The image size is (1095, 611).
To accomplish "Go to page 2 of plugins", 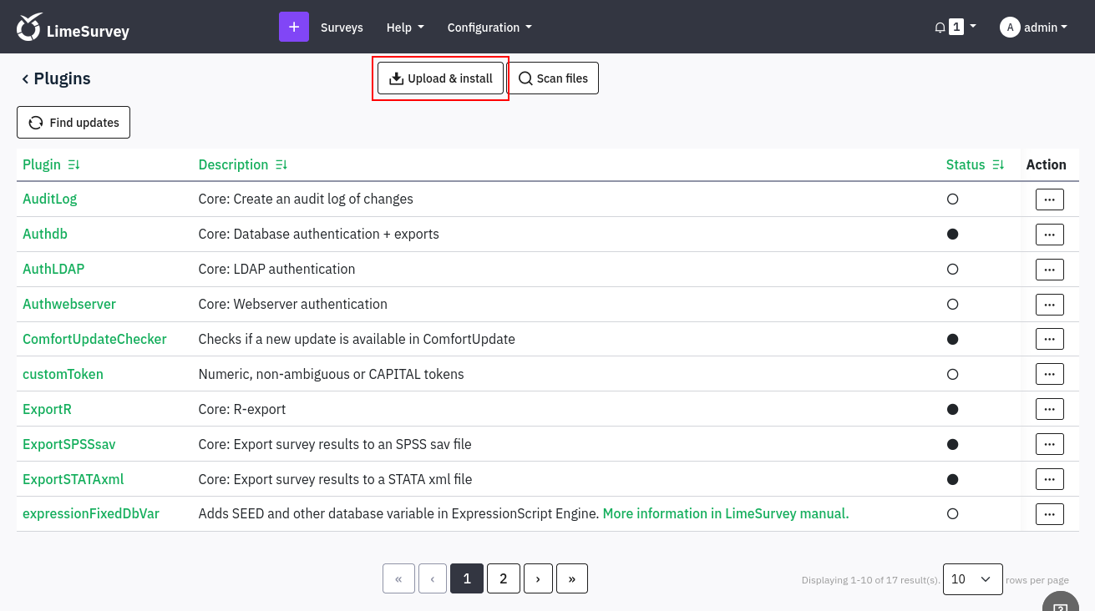I will click(x=504, y=578).
